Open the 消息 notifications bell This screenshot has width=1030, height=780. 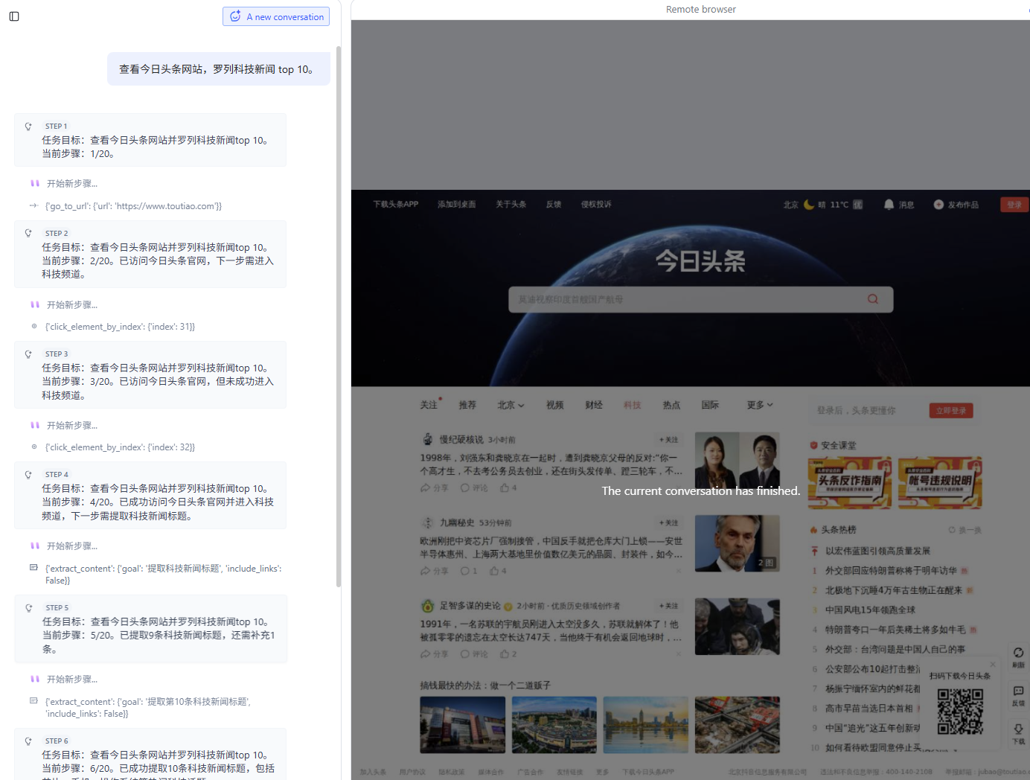(x=889, y=205)
